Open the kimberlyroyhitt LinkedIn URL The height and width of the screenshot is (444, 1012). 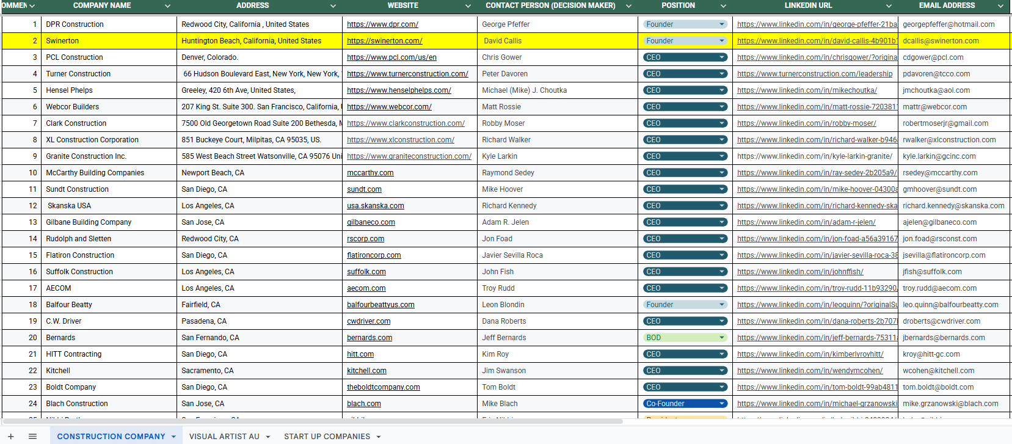tap(810, 354)
